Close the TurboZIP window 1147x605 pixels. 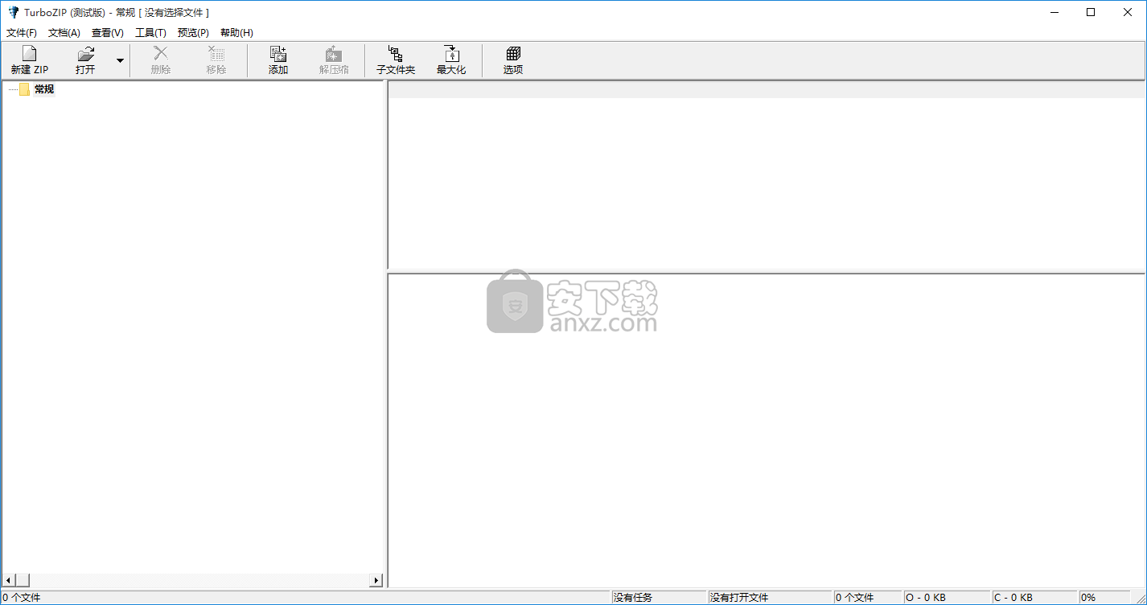(1128, 12)
